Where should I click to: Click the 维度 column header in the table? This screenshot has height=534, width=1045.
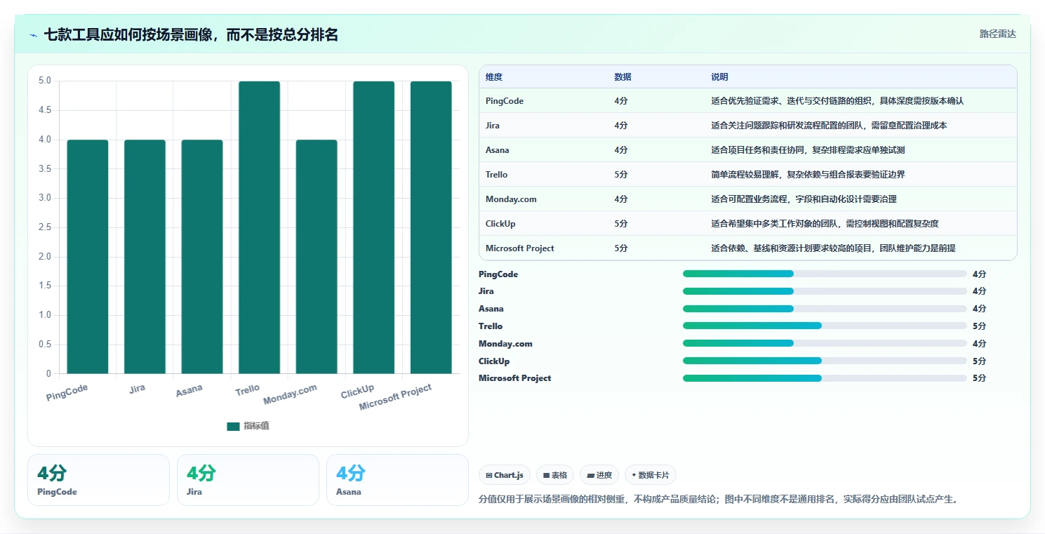tap(494, 76)
